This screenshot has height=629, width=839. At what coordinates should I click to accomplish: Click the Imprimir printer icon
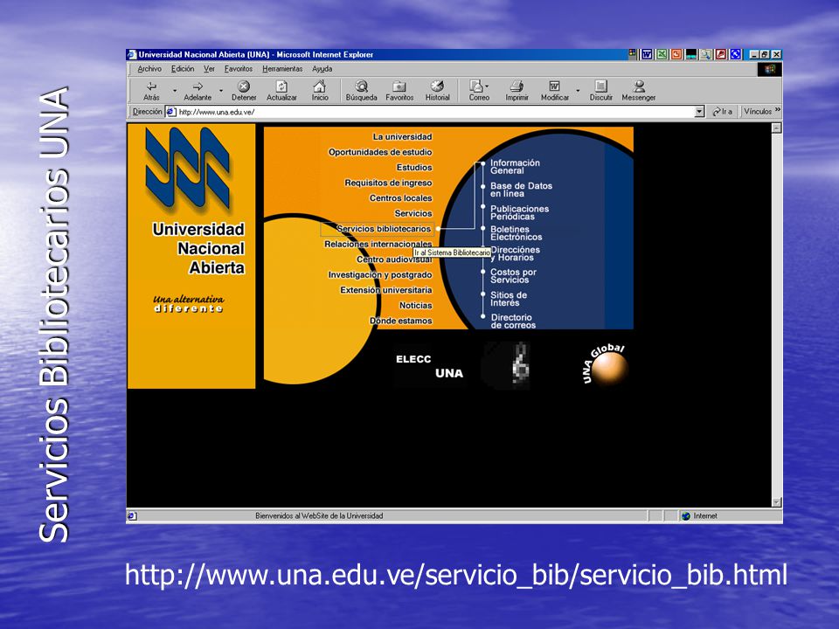coord(517,86)
